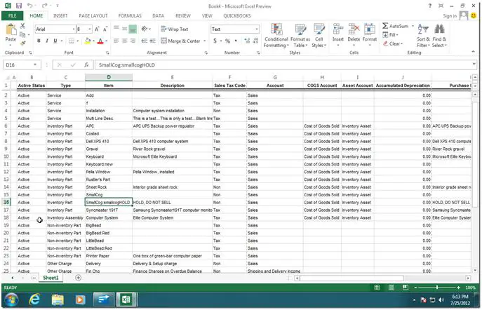The height and width of the screenshot is (310, 482).
Task: Click the Increase Font Size icon
Action: [97, 29]
